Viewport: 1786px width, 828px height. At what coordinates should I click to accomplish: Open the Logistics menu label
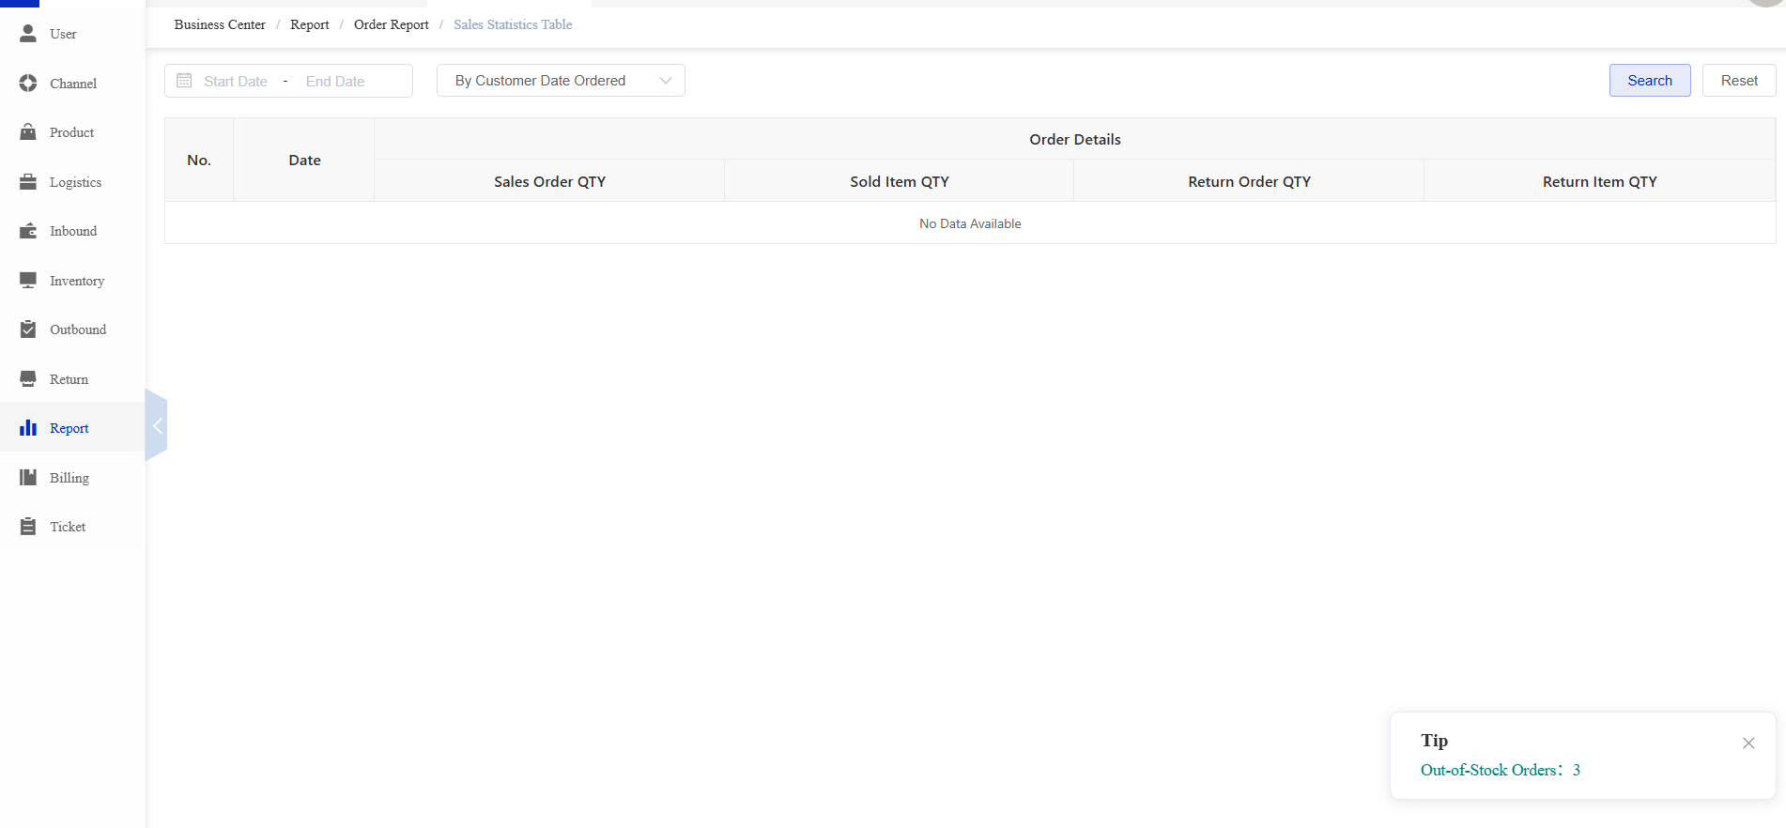(x=75, y=182)
